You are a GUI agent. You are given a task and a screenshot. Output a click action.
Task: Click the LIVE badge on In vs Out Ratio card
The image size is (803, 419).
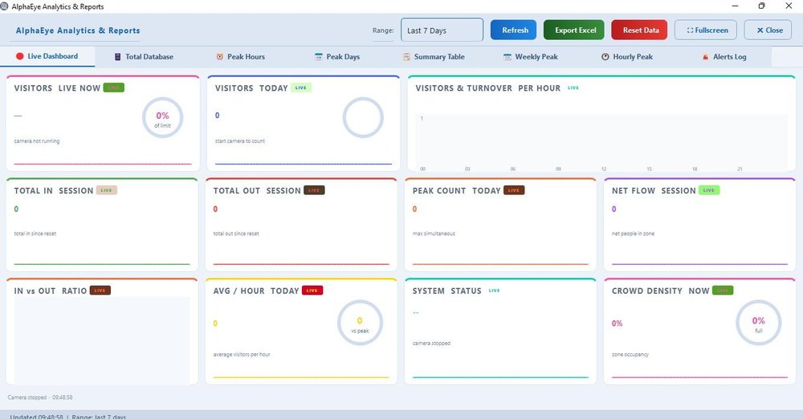(100, 291)
